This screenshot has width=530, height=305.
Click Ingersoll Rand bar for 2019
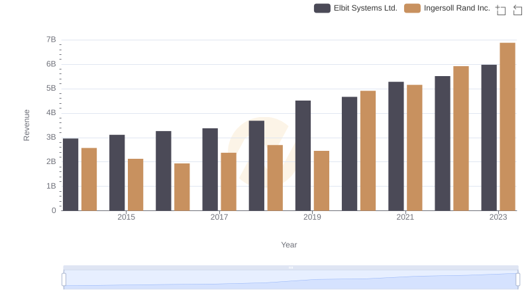pos(321,181)
